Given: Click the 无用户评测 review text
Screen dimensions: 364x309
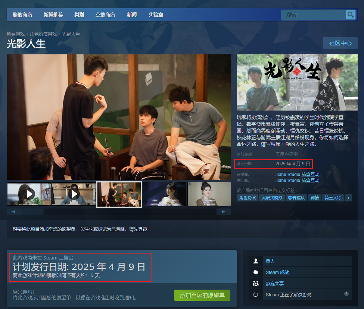Looking at the screenshot, I should [x=286, y=154].
